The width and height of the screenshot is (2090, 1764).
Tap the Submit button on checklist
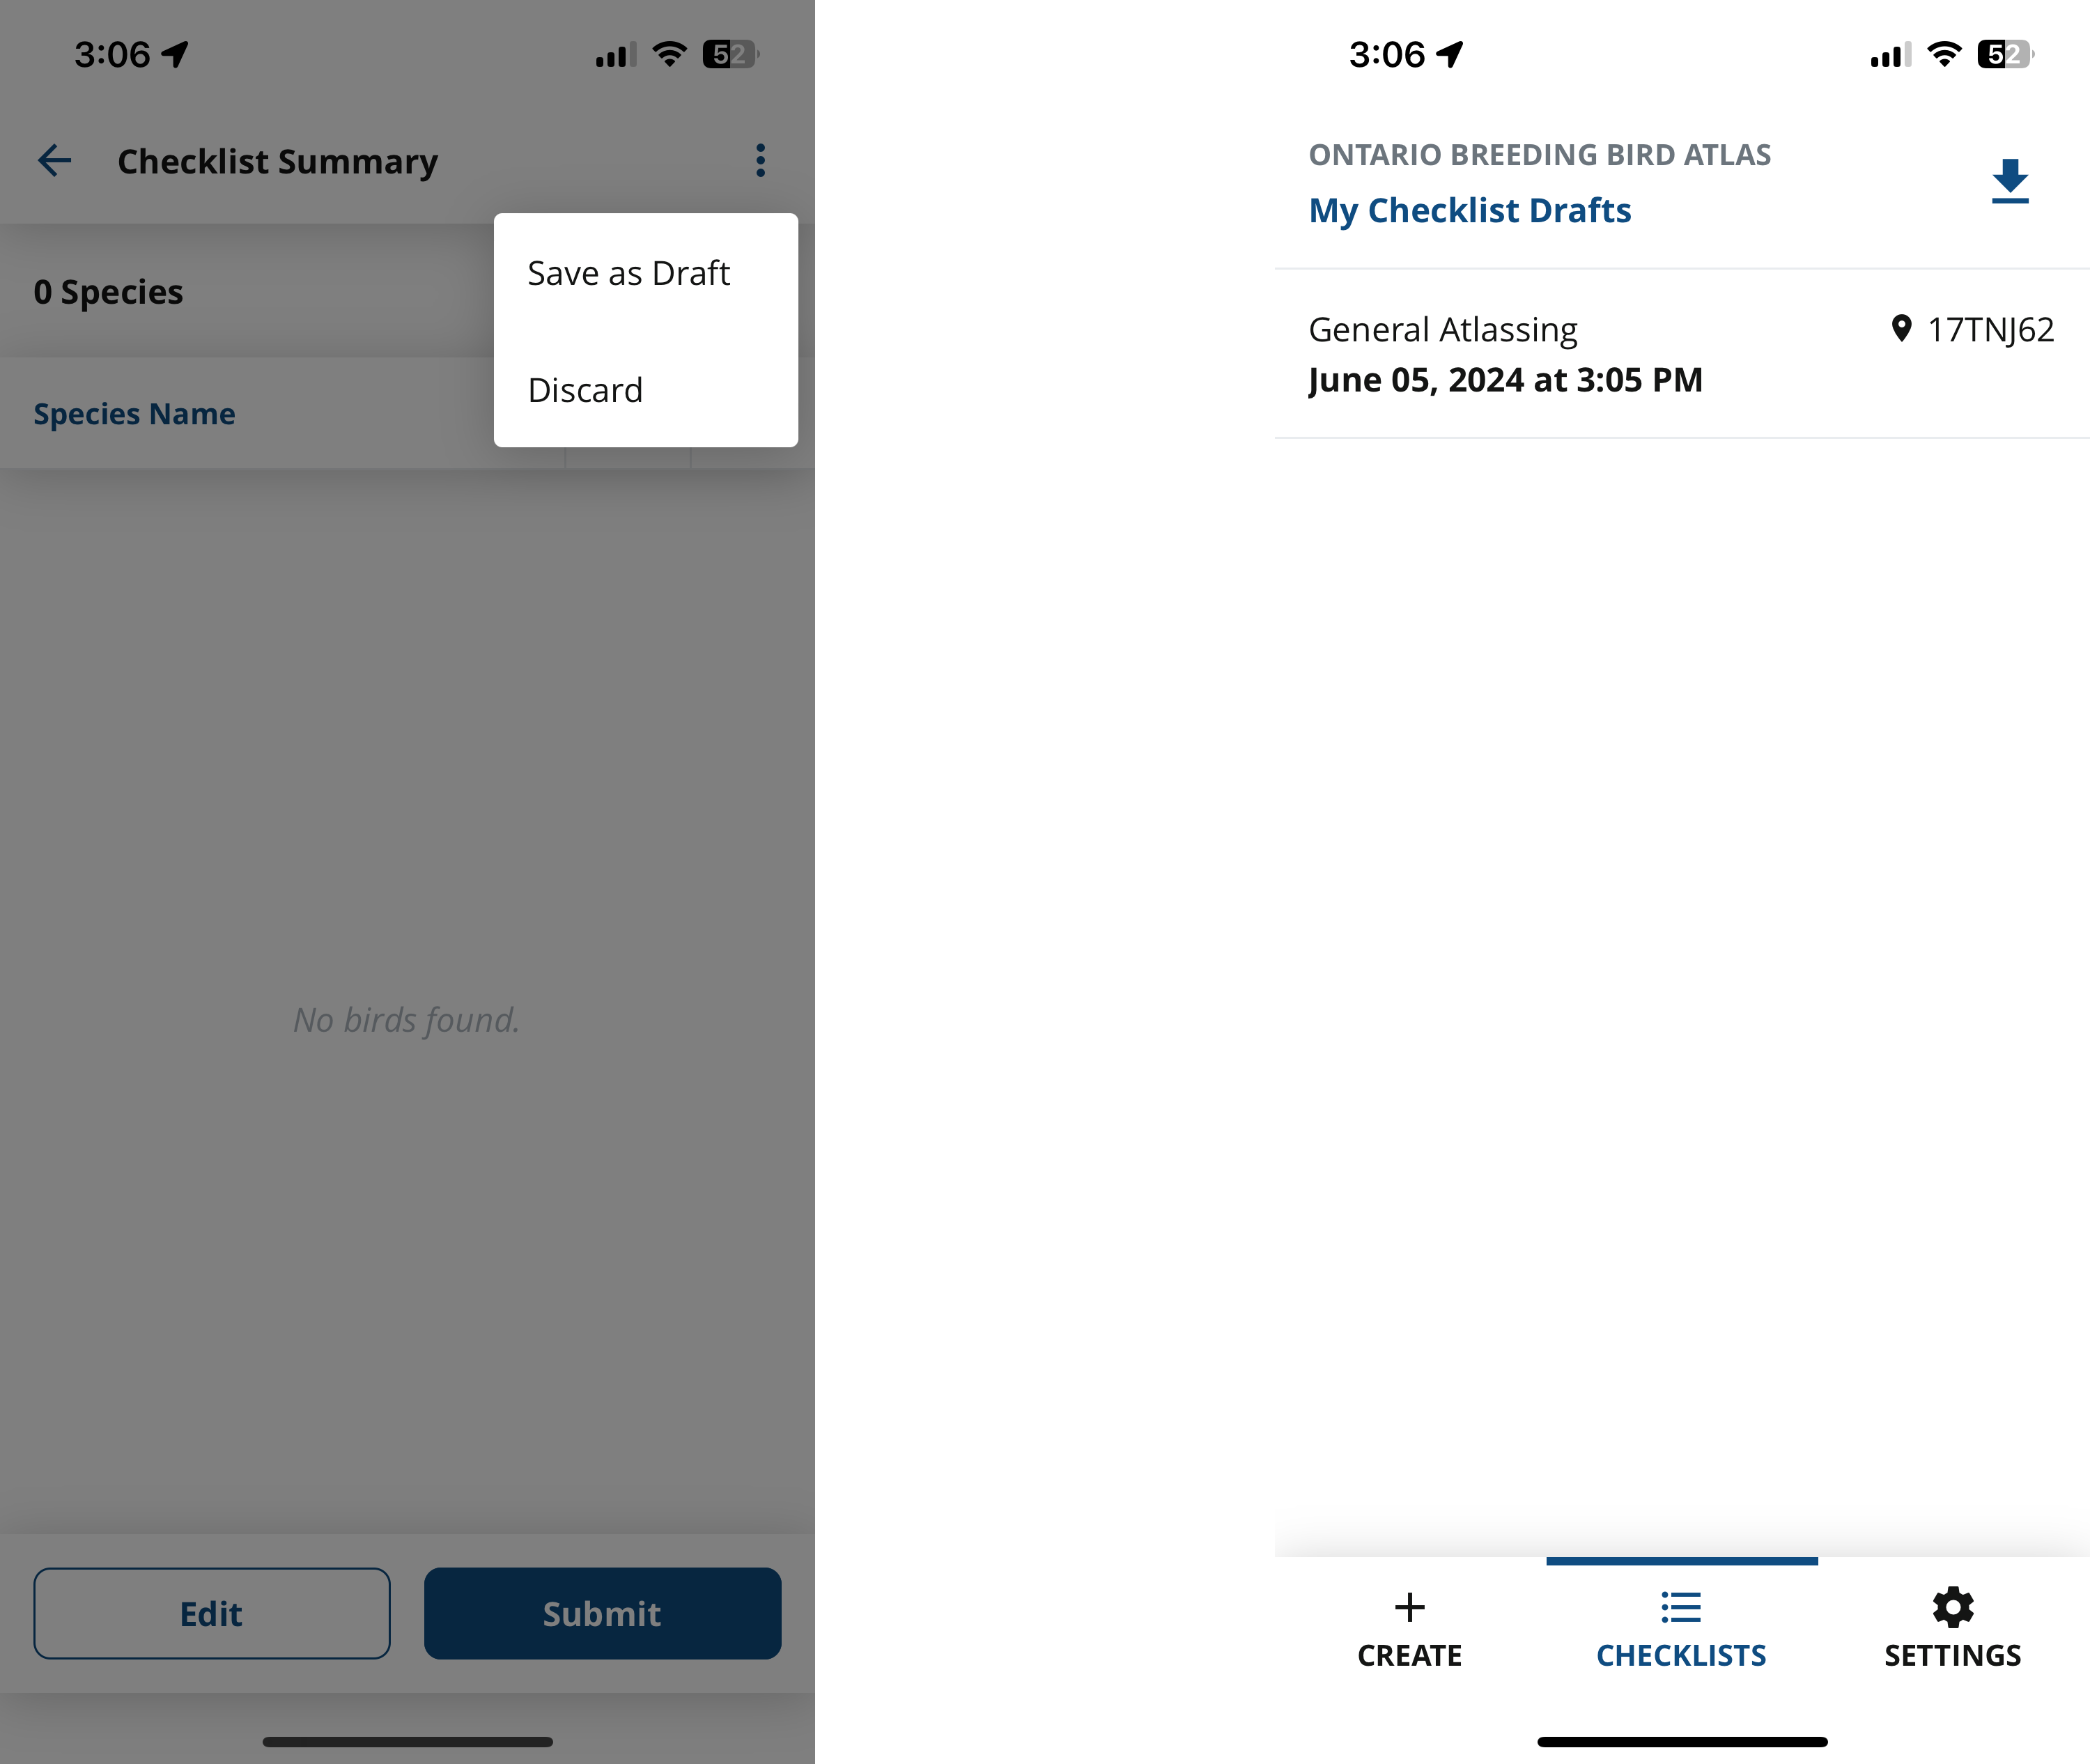coord(601,1611)
